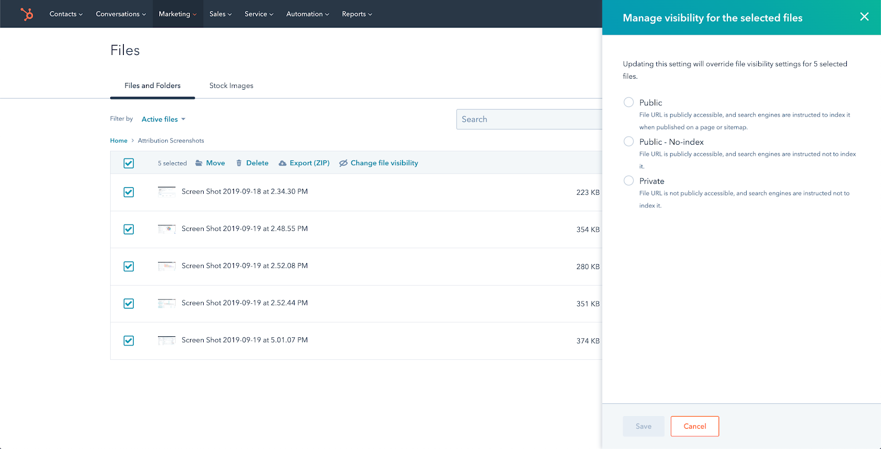881x449 pixels.
Task: Expand the Active files filter dropdown
Action: 164,119
